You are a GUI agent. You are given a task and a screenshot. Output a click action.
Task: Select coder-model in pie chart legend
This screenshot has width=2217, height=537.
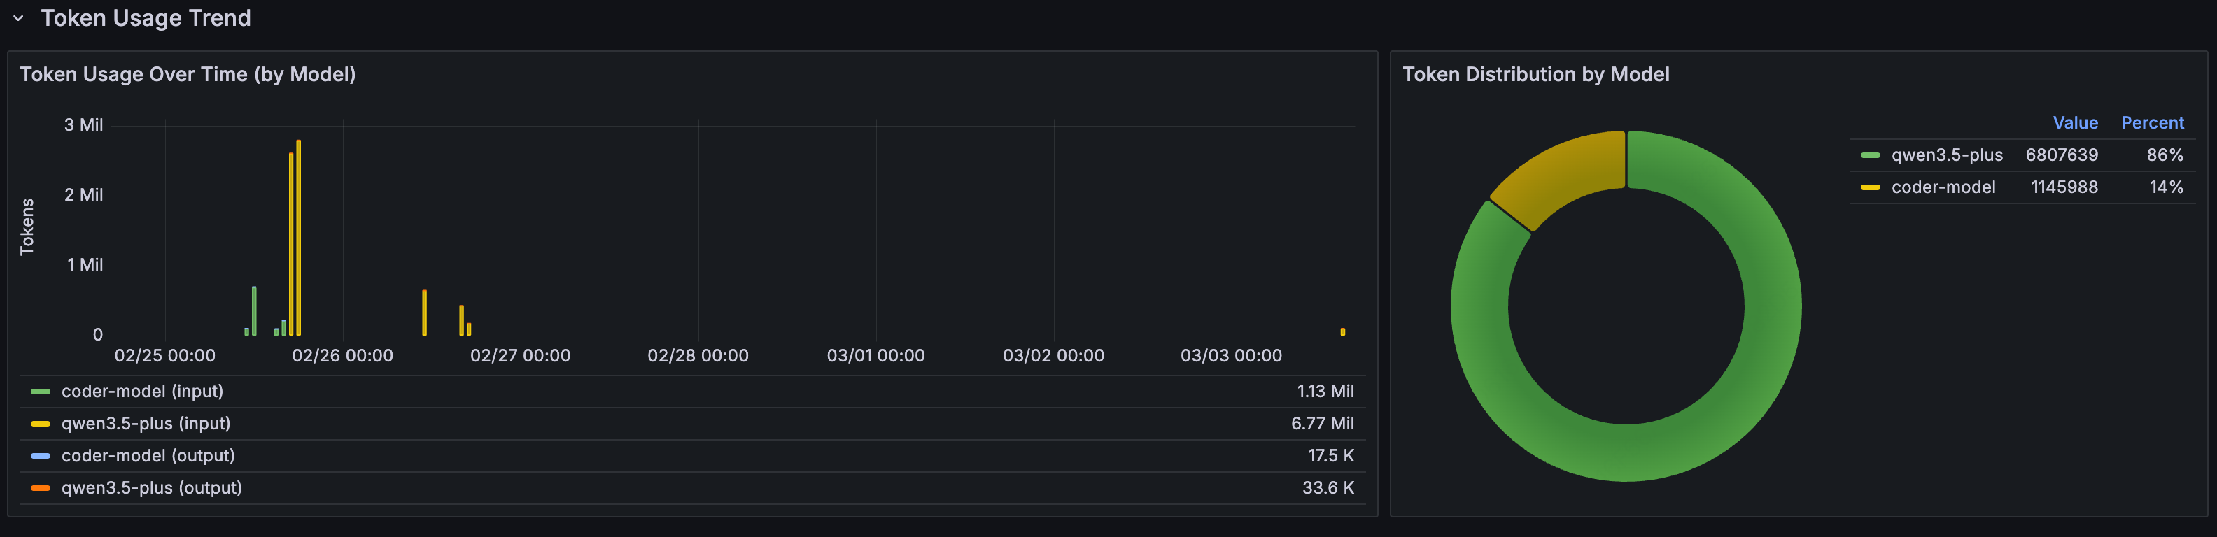(x=1943, y=187)
